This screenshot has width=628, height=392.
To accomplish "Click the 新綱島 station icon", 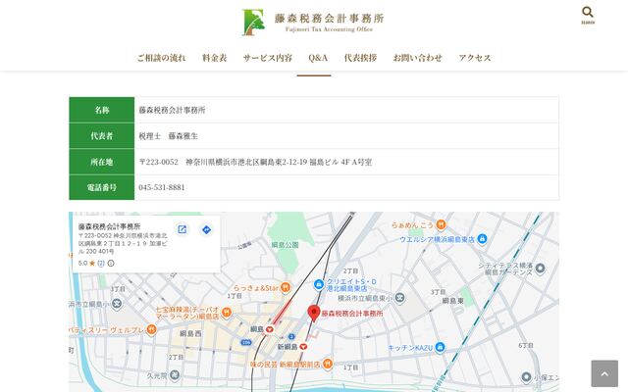I will [303, 347].
